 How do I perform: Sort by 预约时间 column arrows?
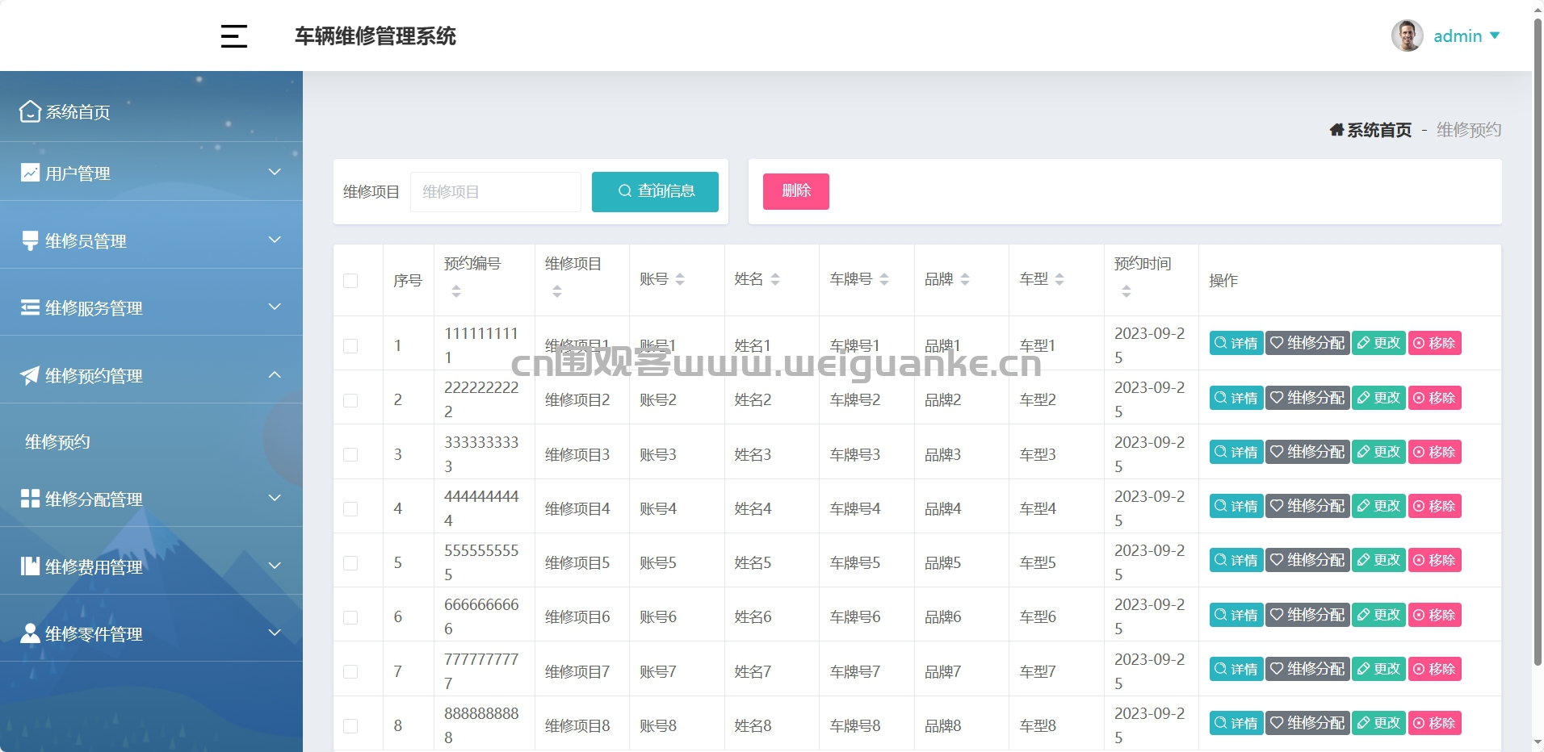tap(1127, 291)
